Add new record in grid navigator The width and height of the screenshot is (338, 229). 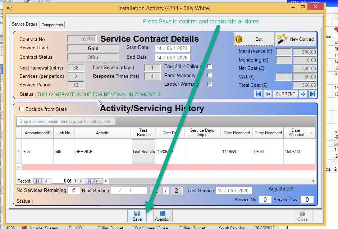tap(98, 181)
